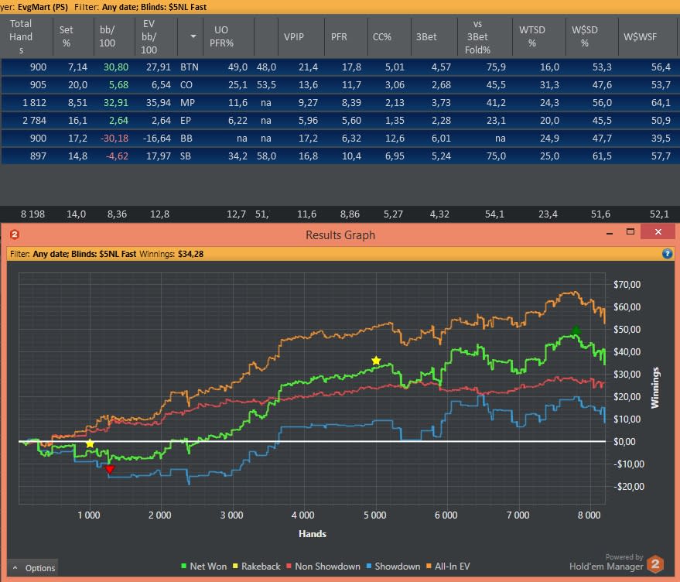Click the green triangle peak marker on graph
Screen dimensions: 680x582
coord(576,330)
